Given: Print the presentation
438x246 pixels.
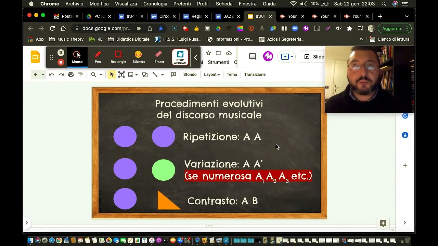Looking at the screenshot, I should click(71, 74).
